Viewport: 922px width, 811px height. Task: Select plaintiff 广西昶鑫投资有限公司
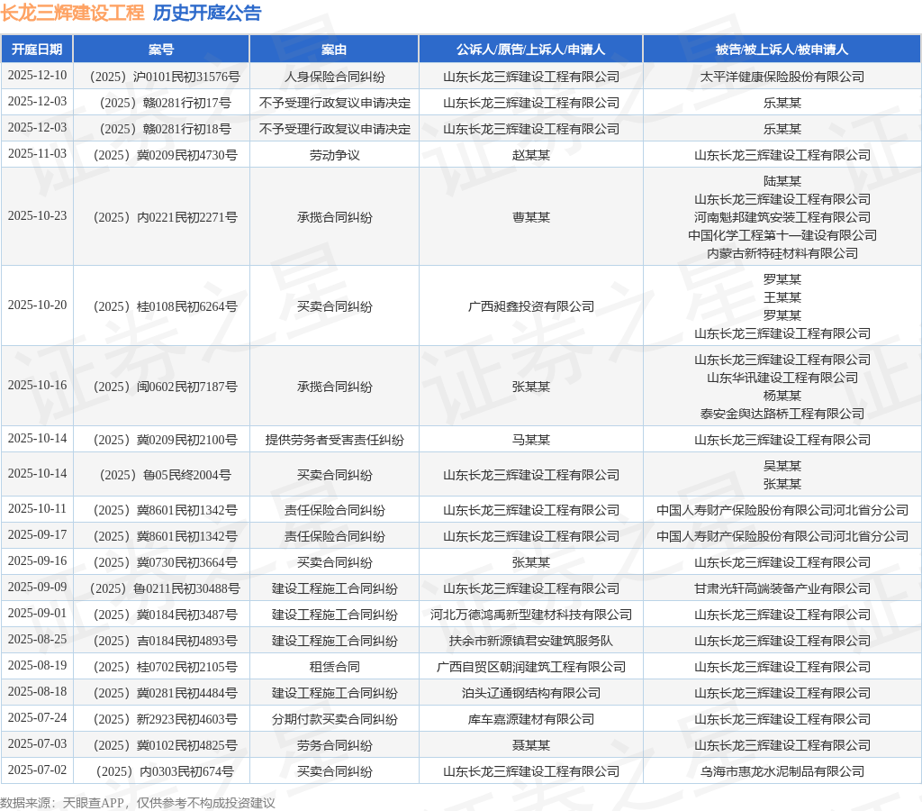pyautogui.click(x=530, y=306)
